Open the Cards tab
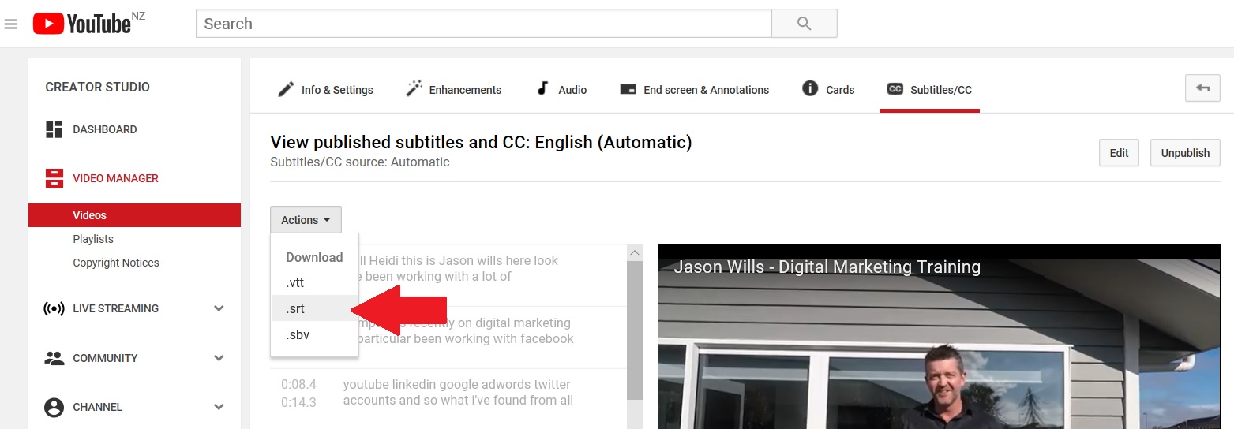The height and width of the screenshot is (429, 1234). (828, 89)
